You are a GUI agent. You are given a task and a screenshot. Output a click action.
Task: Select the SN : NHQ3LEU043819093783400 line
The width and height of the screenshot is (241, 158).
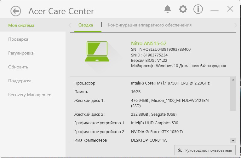[161, 50]
